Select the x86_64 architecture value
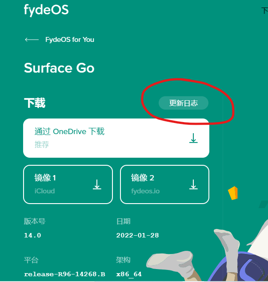 tap(129, 274)
